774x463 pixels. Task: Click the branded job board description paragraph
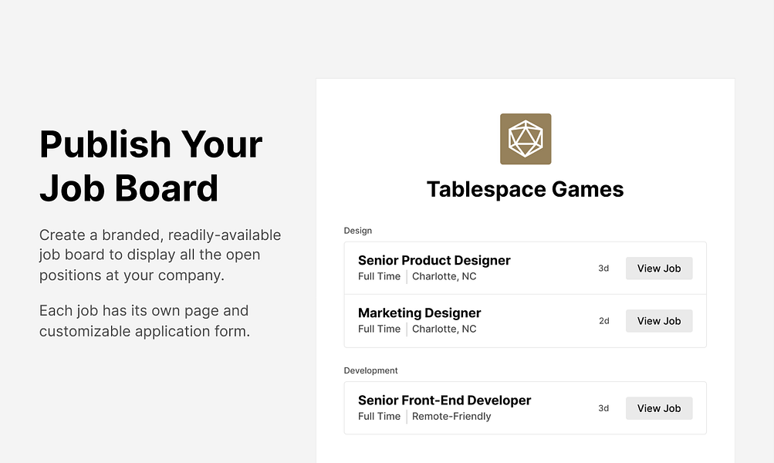click(x=160, y=255)
